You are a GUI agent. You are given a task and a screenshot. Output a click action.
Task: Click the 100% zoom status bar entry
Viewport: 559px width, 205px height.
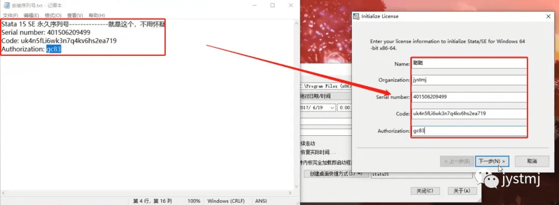click(x=194, y=201)
